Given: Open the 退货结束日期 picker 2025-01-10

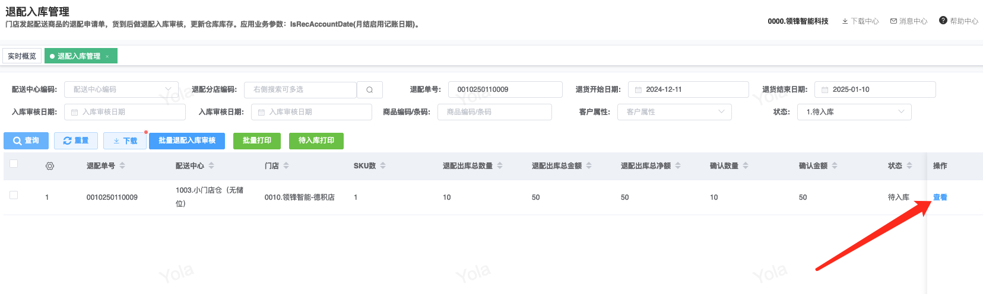Looking at the screenshot, I should tap(875, 90).
